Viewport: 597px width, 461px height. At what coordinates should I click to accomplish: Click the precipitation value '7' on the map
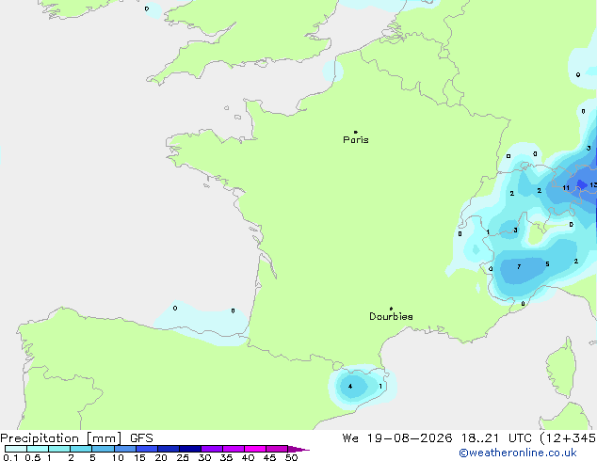point(519,266)
